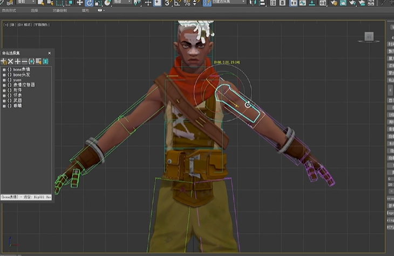Click Render Production teapot
Viewport: 394px width, 256px height.
(352, 3)
